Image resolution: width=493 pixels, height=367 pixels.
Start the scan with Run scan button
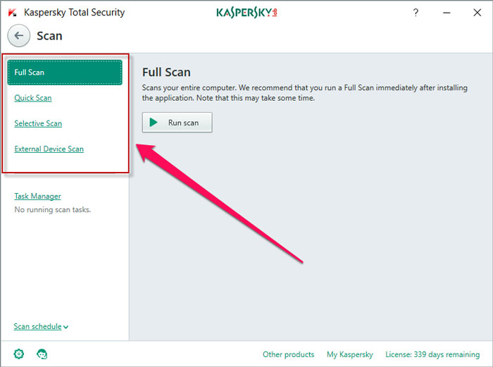pos(177,123)
